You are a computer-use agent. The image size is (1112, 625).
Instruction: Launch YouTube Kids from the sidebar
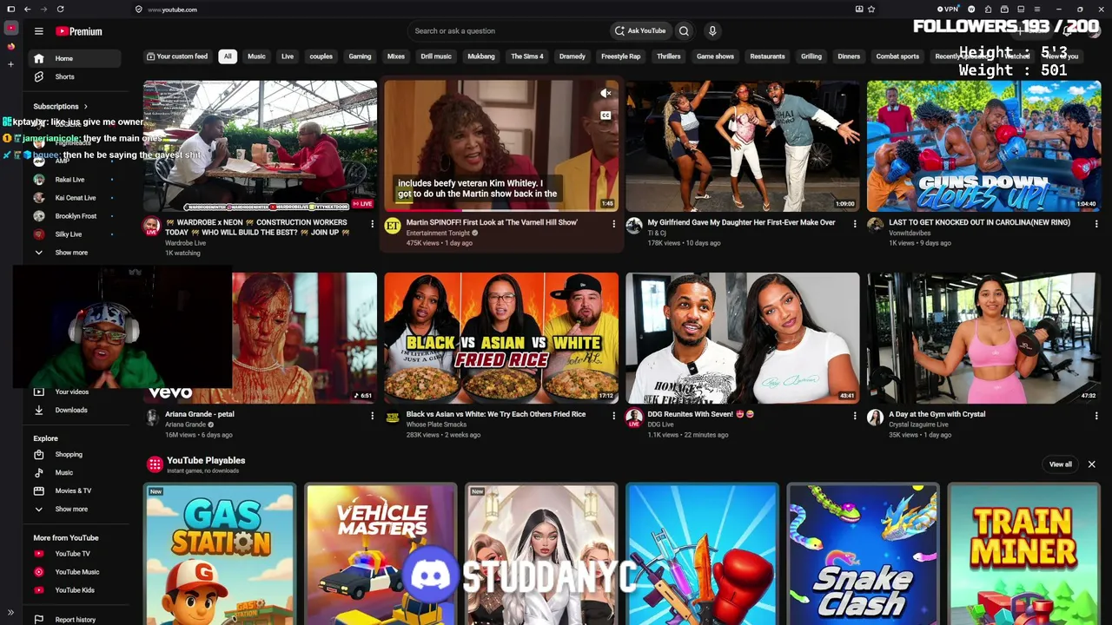pyautogui.click(x=75, y=590)
